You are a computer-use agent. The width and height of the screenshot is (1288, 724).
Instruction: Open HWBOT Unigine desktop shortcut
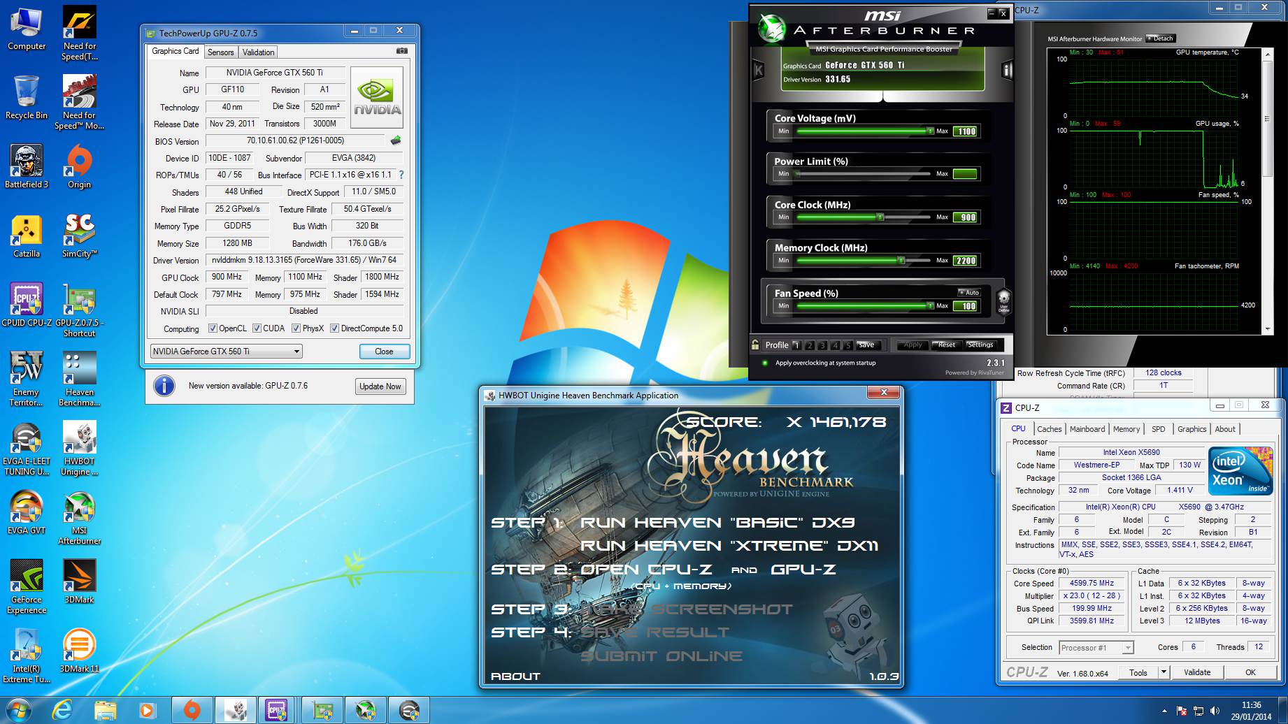tap(79, 448)
